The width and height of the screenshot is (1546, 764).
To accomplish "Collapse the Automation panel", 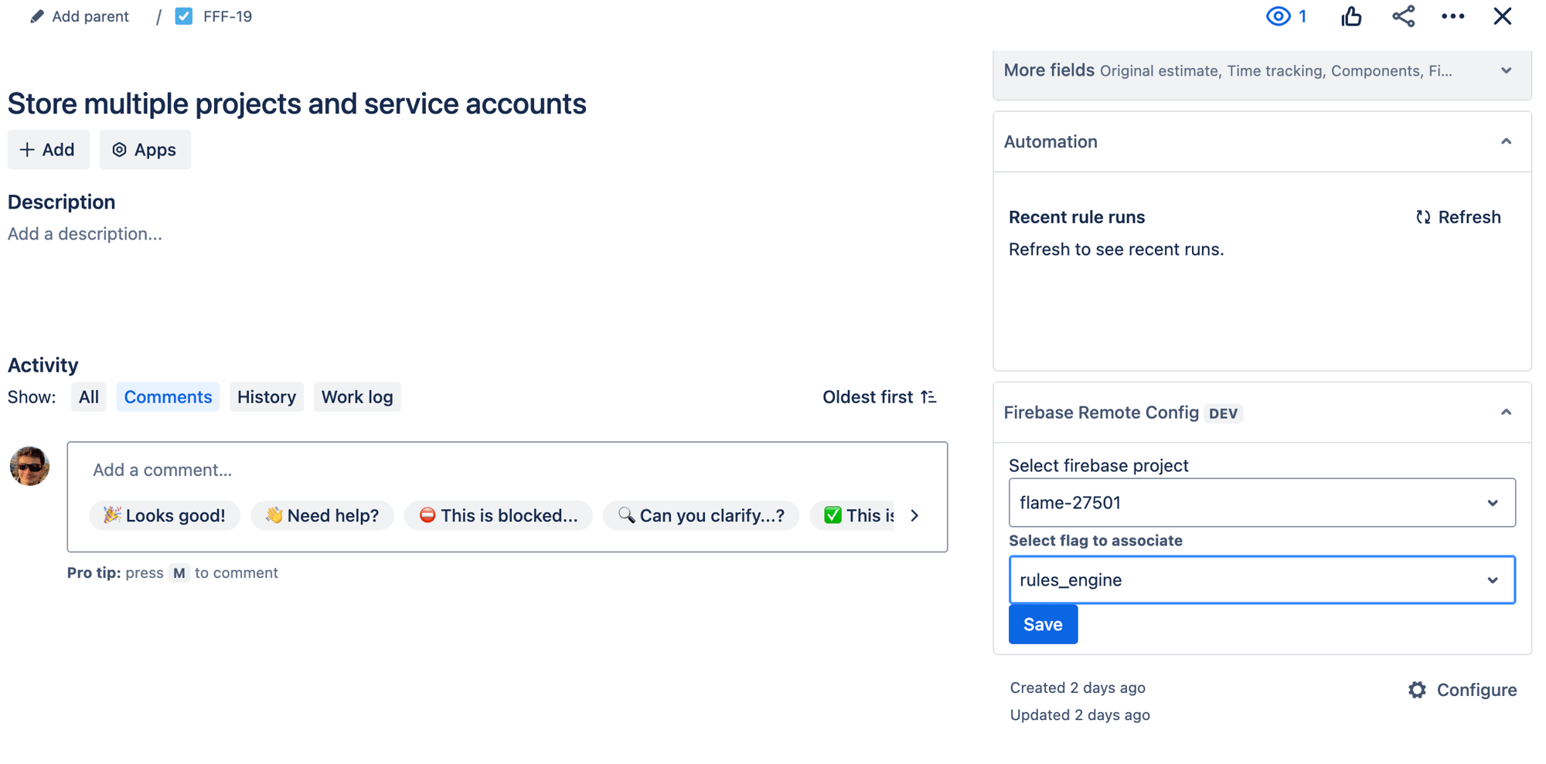I will point(1506,142).
